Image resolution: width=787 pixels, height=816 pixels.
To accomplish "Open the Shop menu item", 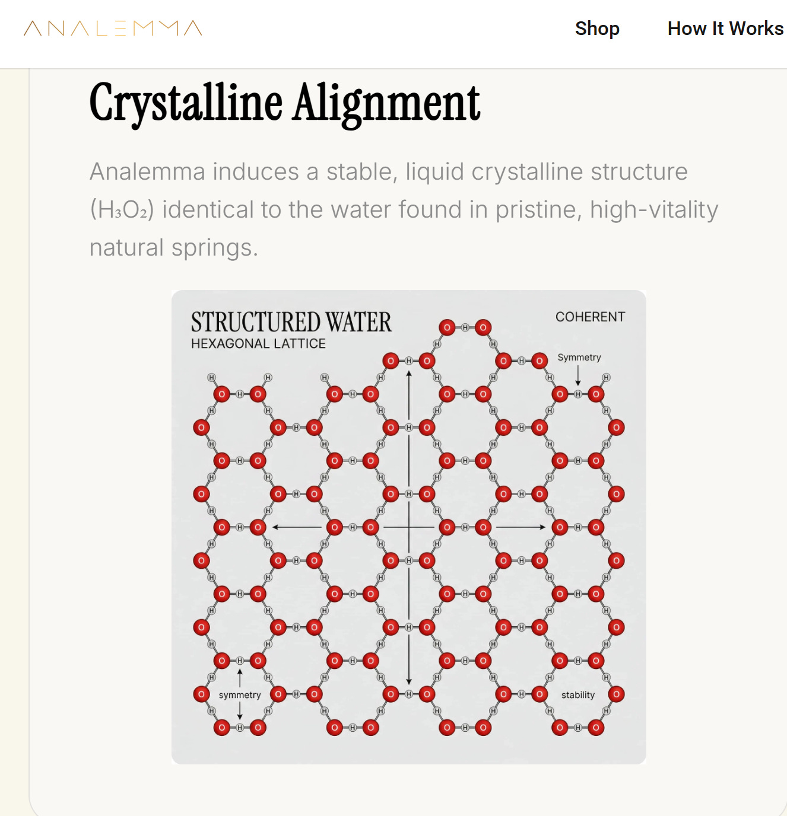I will tap(597, 28).
